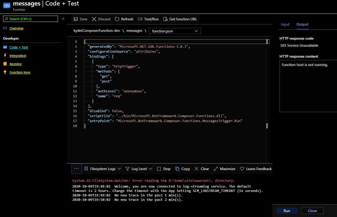337x217 pixels.
Task: Get the function URL
Action: pyautogui.click(x=180, y=19)
